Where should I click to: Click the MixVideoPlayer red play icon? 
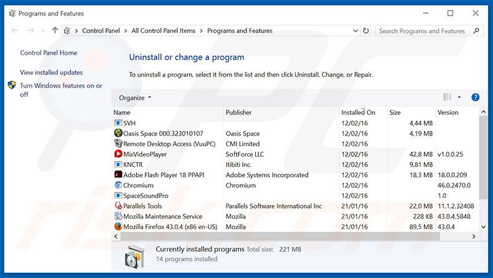118,154
